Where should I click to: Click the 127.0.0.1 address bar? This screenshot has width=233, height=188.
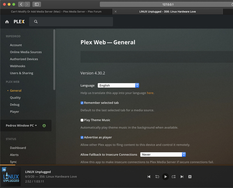tap(166, 4)
